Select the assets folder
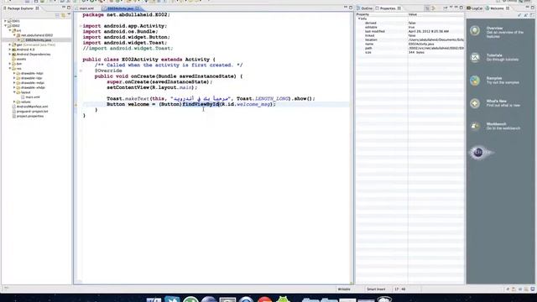This screenshot has width=537, height=302. click(x=21, y=60)
